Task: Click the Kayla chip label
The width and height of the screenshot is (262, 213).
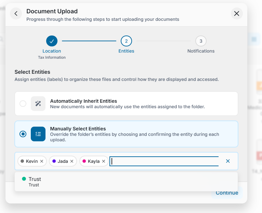Action: click(x=94, y=161)
